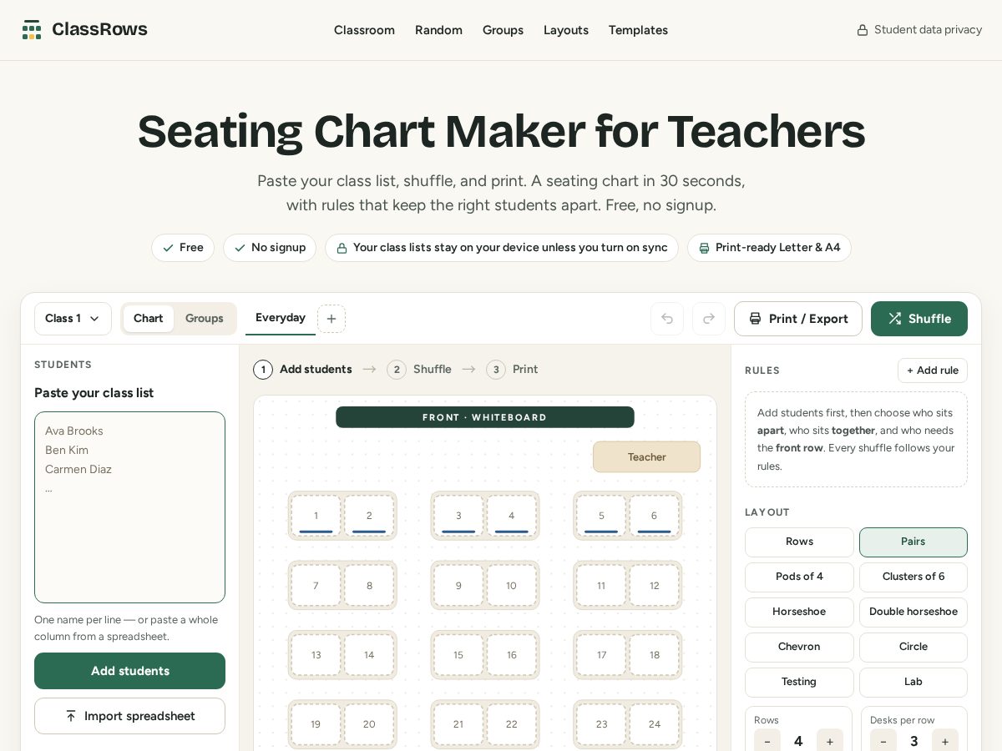Click the undo arrow icon
Image resolution: width=1002 pixels, height=751 pixels.
(x=667, y=319)
